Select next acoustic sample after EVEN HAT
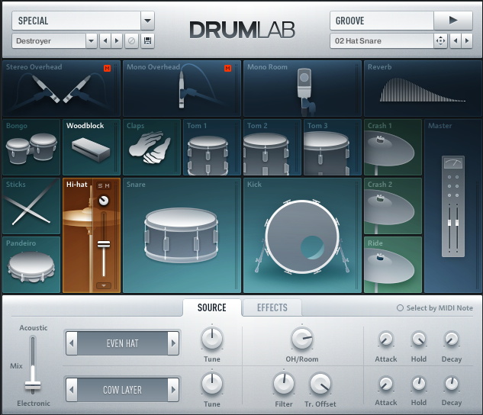This screenshot has width=483, height=415. [173, 343]
